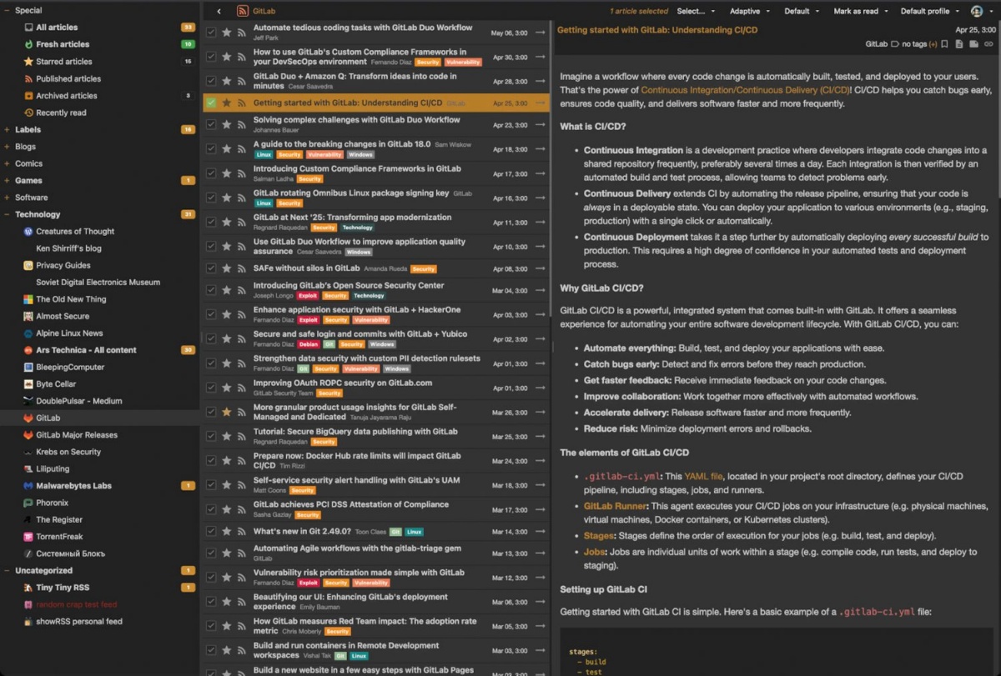This screenshot has width=1001, height=676.
Task: Click the Starred articles star icon in sidebar
Action: coord(28,62)
